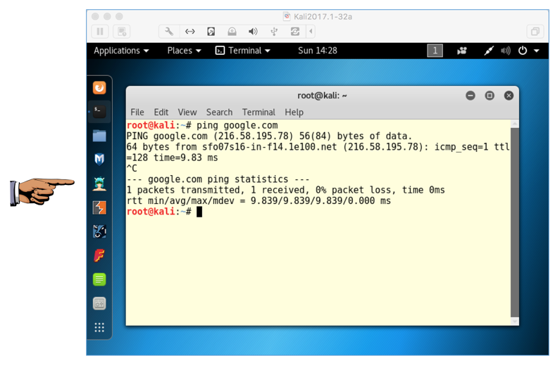Screen dimensions: 560x365
Task: Show all applications grid
Action: tap(99, 327)
